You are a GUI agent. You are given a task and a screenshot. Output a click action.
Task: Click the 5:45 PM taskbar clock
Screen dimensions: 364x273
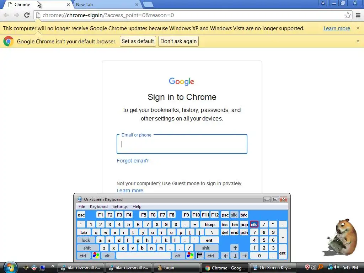pos(350,267)
